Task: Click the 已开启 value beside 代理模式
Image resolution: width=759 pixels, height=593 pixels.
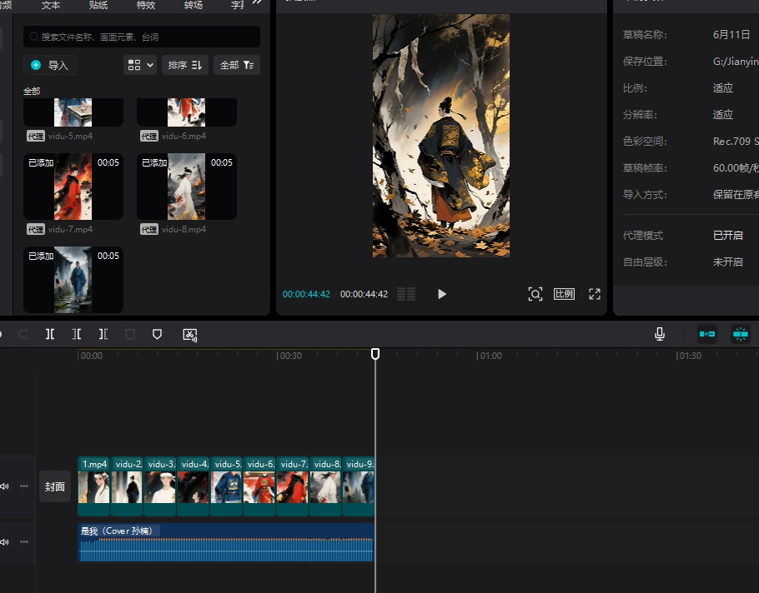Action: tap(727, 236)
